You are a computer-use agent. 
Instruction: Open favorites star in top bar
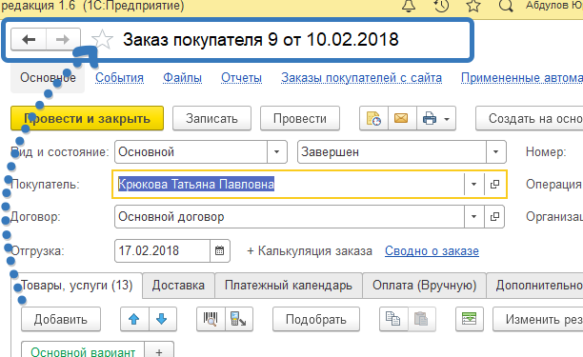473,6
